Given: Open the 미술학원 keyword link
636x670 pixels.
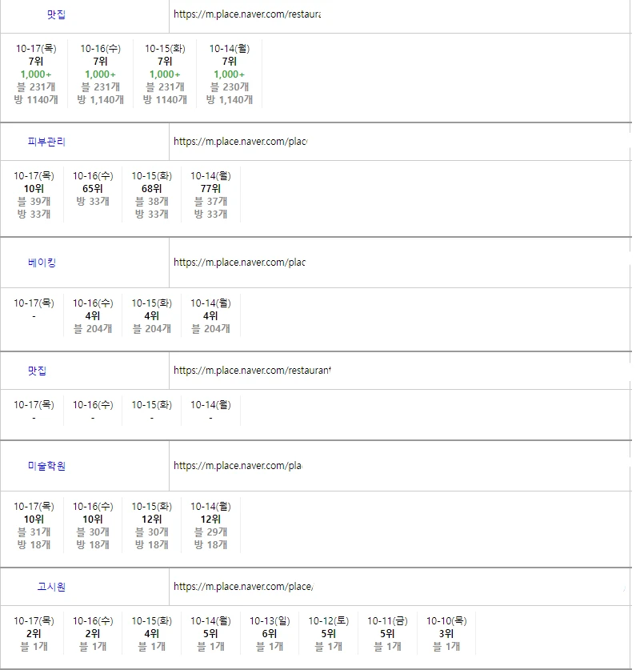Looking at the screenshot, I should coord(46,466).
